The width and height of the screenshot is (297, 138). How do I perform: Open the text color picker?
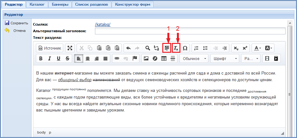[257, 48]
